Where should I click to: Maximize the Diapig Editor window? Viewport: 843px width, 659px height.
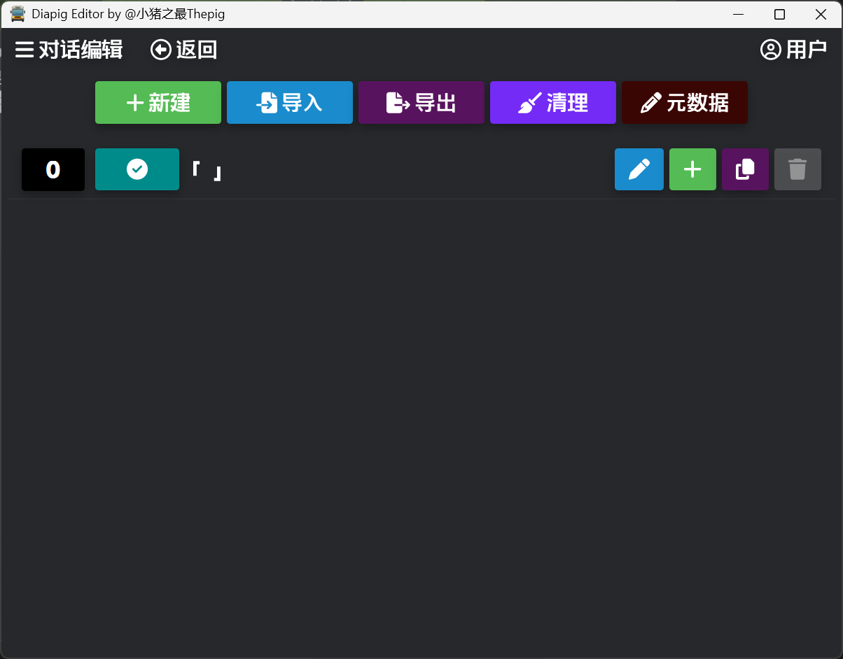(779, 14)
